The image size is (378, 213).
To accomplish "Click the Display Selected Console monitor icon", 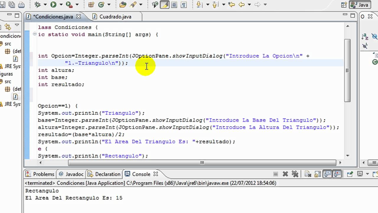I will tap(360, 174).
